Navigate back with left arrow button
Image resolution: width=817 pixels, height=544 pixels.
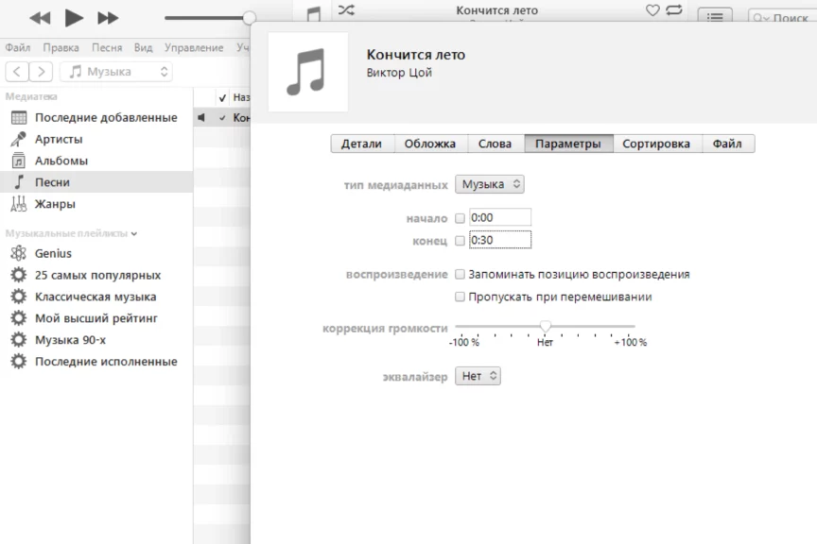coord(18,72)
